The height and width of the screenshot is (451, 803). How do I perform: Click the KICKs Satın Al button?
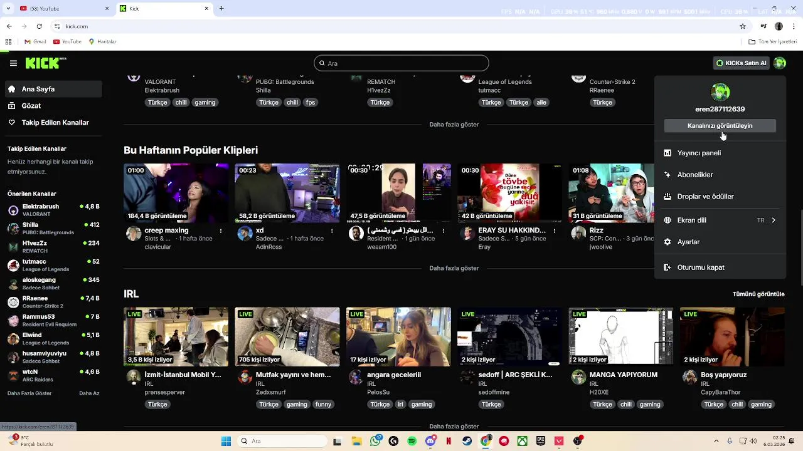(x=742, y=63)
